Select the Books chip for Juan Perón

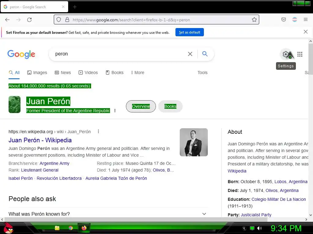(x=170, y=106)
